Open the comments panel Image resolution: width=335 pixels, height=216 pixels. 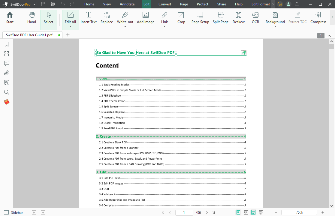coord(7,63)
